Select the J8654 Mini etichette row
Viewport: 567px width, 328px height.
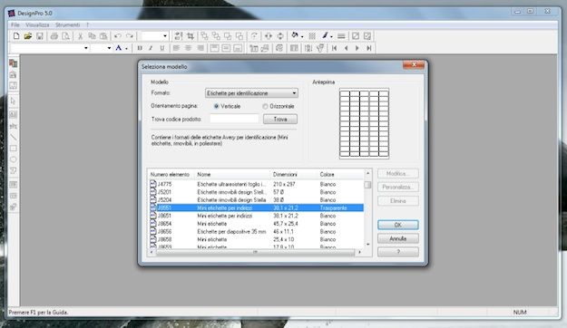tap(257, 224)
